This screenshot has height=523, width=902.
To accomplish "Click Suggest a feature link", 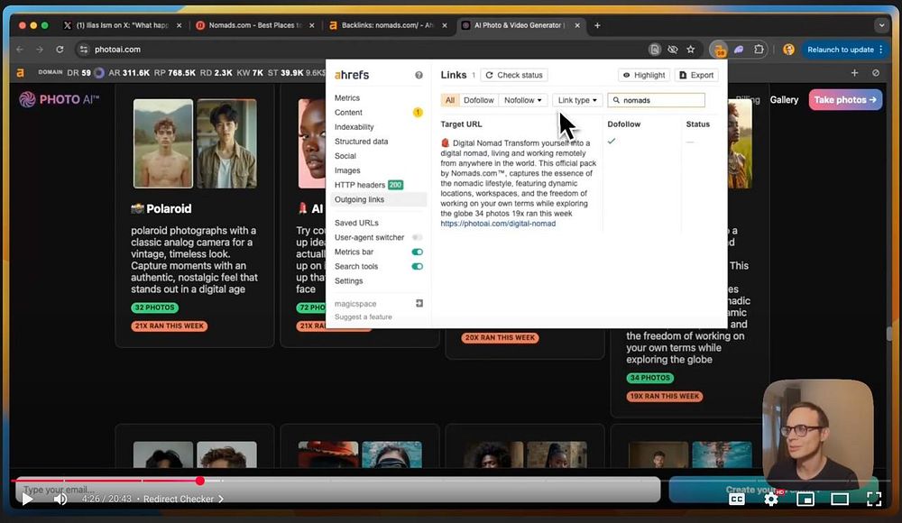I will coord(363,317).
